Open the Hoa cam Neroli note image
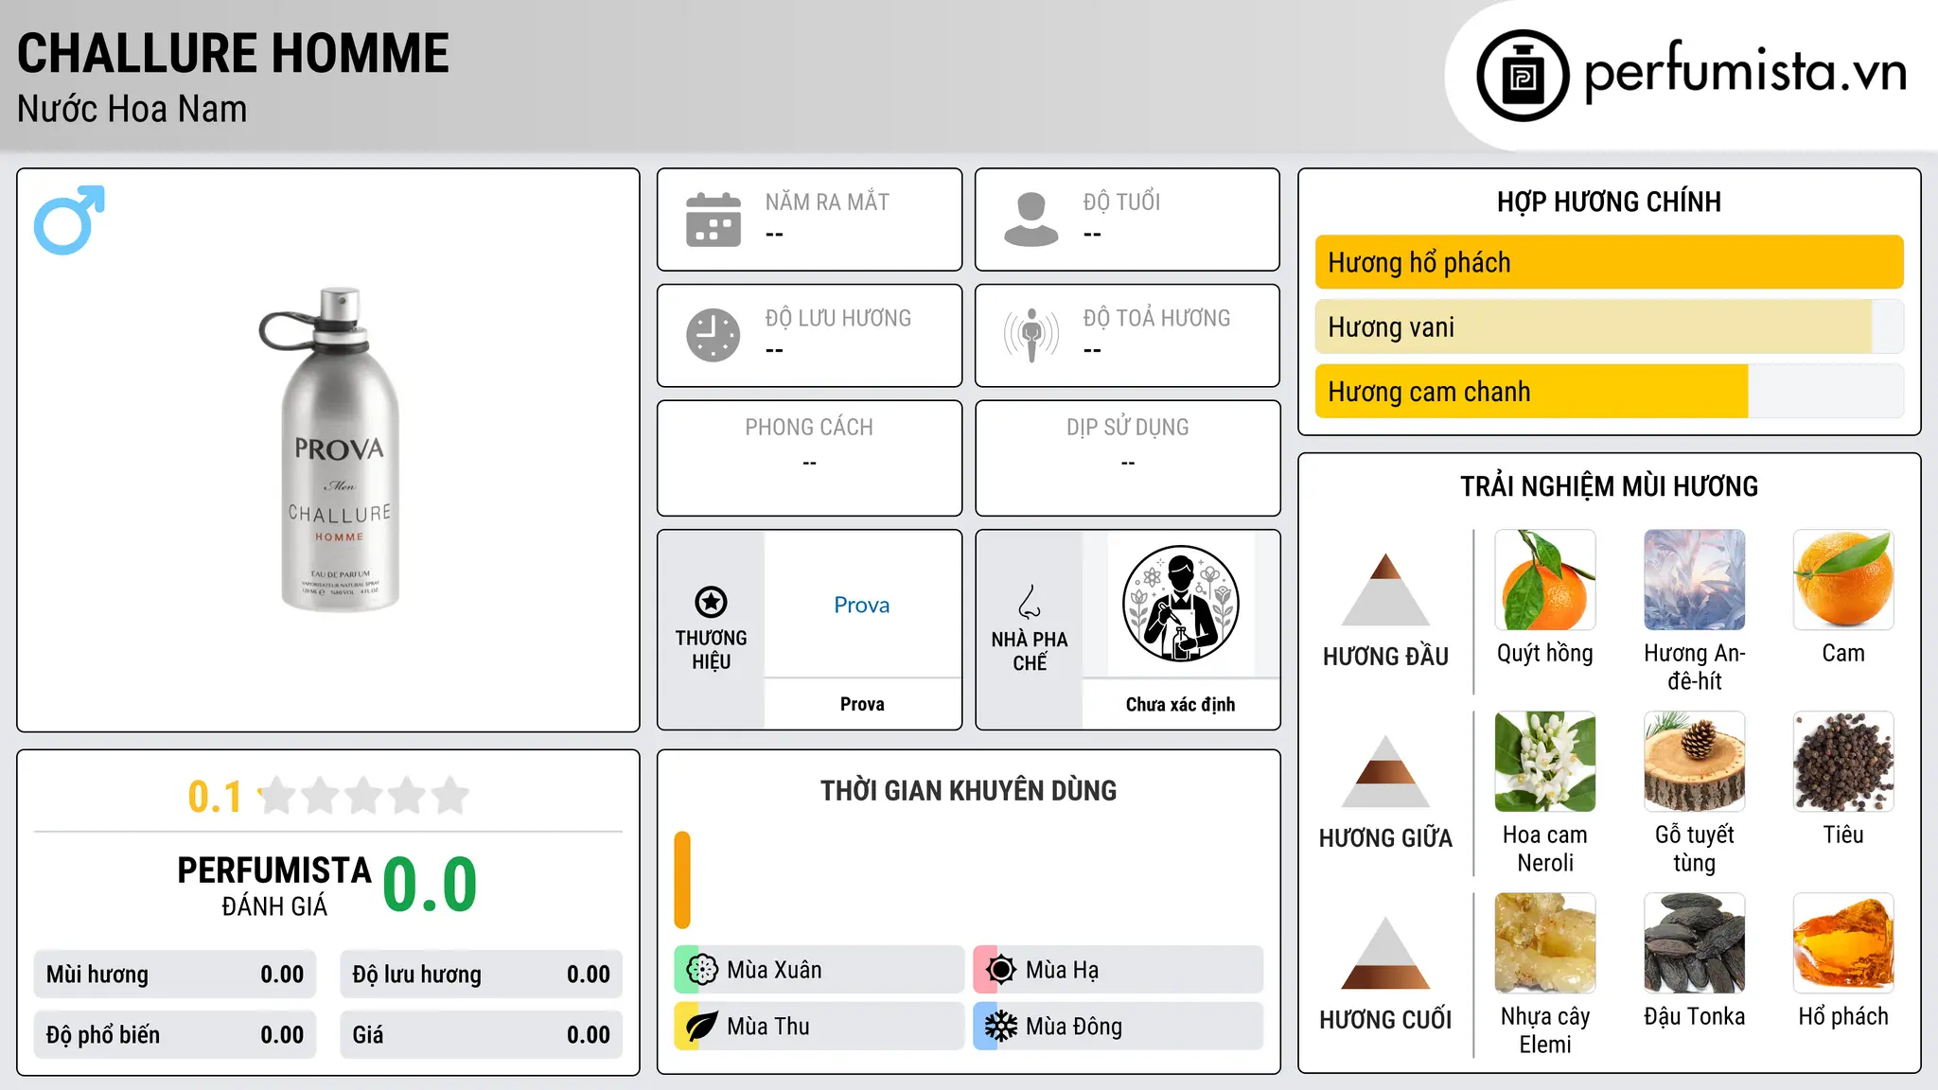The image size is (1938, 1090). click(x=1545, y=762)
